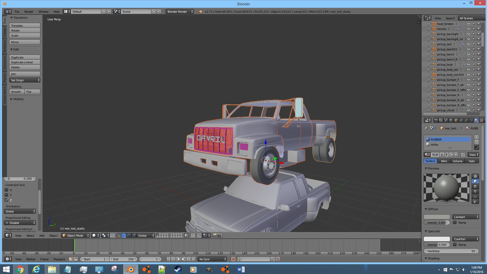Toggle visibility of pickup_body eye icon
Viewport: 487px width, 274px height.
click(469, 64)
